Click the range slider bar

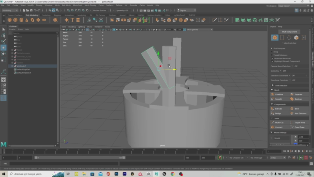click(79, 158)
